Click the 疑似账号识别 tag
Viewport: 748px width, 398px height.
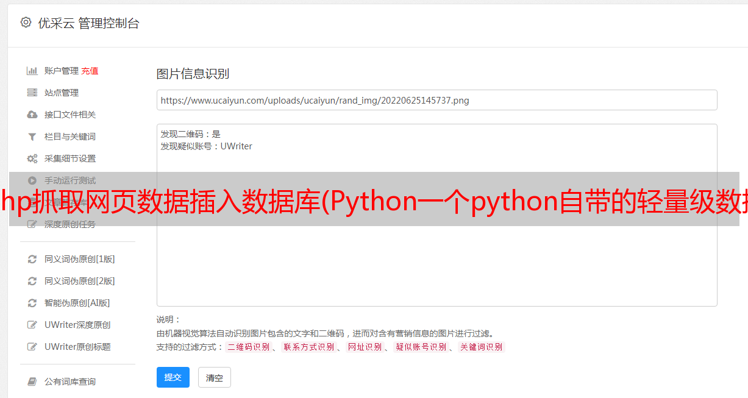tap(421, 347)
